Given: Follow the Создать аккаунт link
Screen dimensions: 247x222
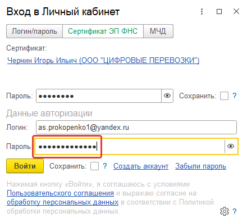Looking at the screenshot, I should (x=141, y=166).
